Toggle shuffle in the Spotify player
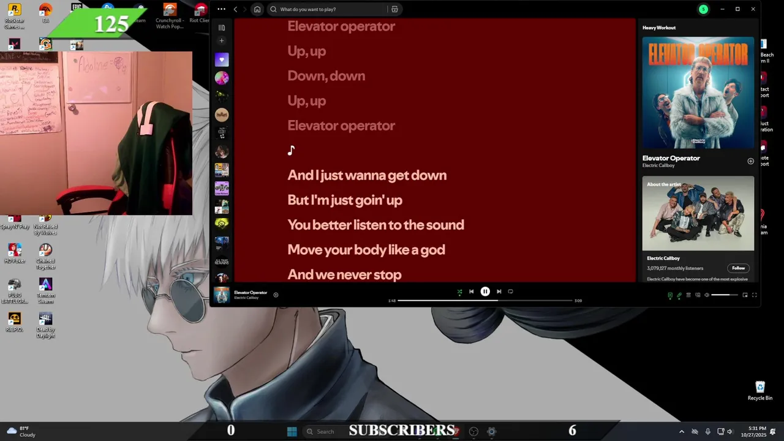The image size is (784, 441). coord(459,292)
